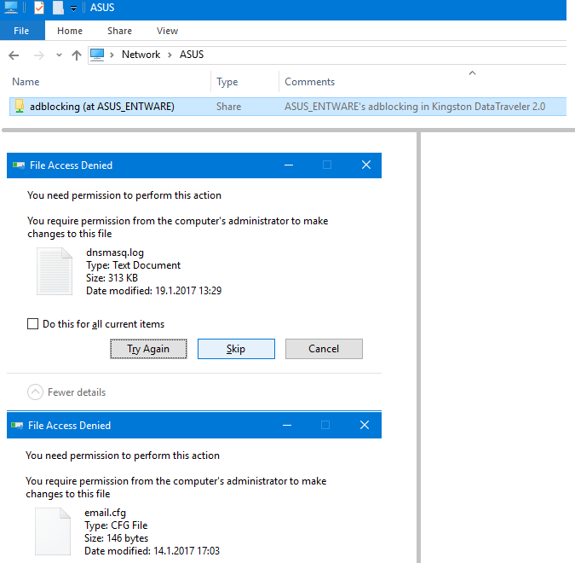
Task: Click the Cancel button
Action: tap(324, 349)
